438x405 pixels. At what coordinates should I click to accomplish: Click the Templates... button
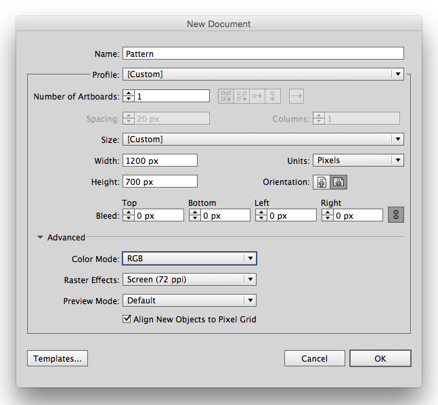(x=58, y=358)
